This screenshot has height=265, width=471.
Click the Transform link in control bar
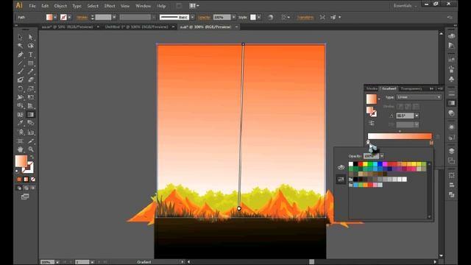305,18
